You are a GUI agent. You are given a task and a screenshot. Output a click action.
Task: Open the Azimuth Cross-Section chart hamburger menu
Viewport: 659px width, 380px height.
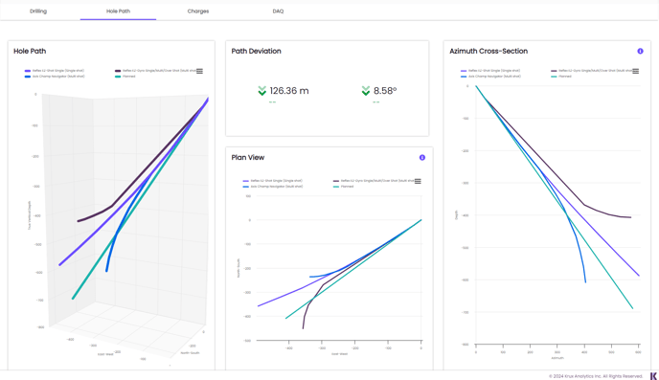point(636,71)
